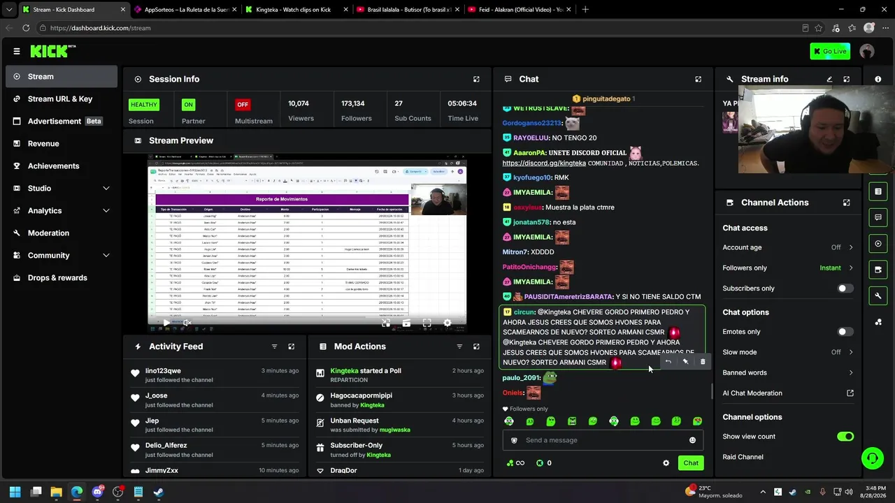Expand the Channel Actions panel
This screenshot has height=503, width=895.
point(846,203)
